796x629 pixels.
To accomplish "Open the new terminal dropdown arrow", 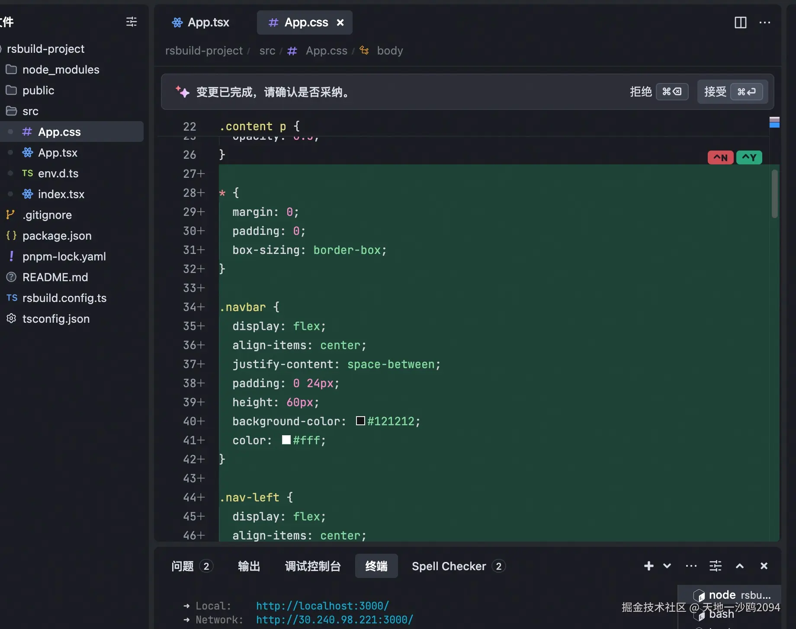I will point(667,566).
